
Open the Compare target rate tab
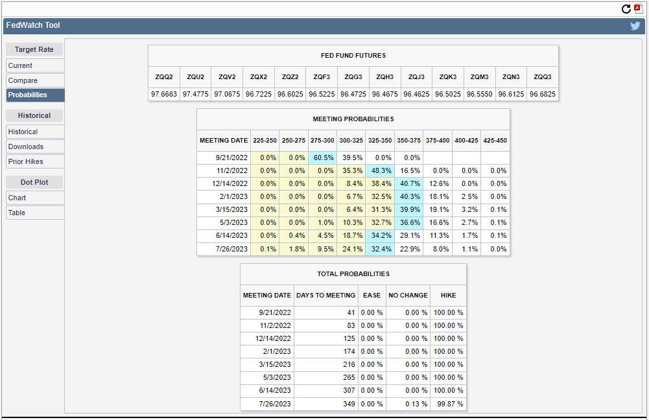pyautogui.click(x=35, y=80)
